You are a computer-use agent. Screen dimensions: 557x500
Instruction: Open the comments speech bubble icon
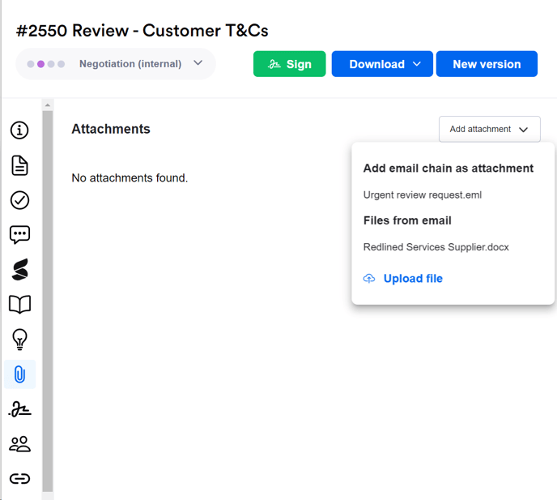(19, 235)
